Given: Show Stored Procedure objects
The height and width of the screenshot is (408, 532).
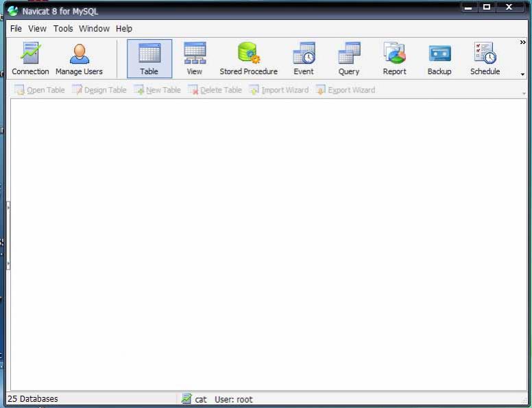Looking at the screenshot, I should point(248,59).
